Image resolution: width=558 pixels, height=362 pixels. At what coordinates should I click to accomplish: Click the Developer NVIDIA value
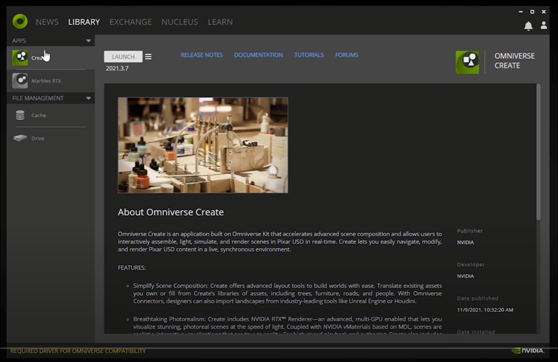click(466, 276)
